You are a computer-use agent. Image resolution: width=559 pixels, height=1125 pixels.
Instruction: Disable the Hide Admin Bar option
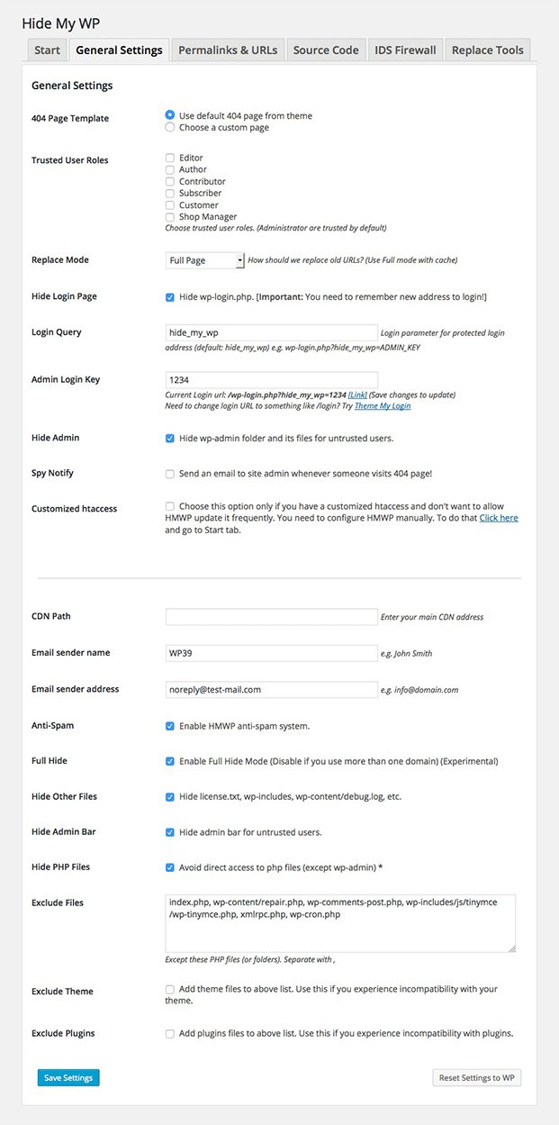(x=169, y=831)
